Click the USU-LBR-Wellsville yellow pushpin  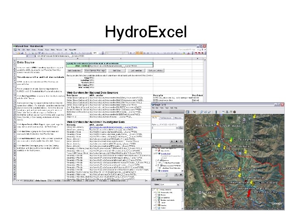pos(225,147)
